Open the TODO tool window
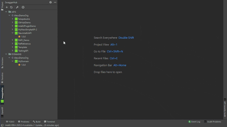Screen dimensions: 227x127 coord(10,122)
